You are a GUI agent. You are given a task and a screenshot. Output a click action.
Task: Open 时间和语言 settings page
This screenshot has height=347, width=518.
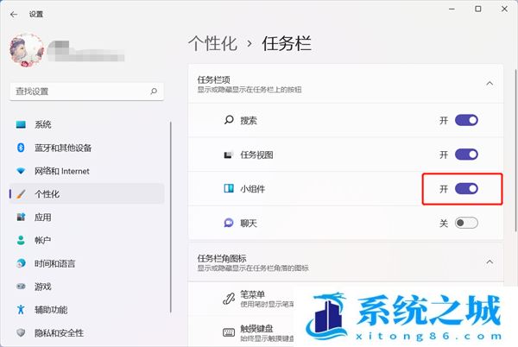pos(60,263)
